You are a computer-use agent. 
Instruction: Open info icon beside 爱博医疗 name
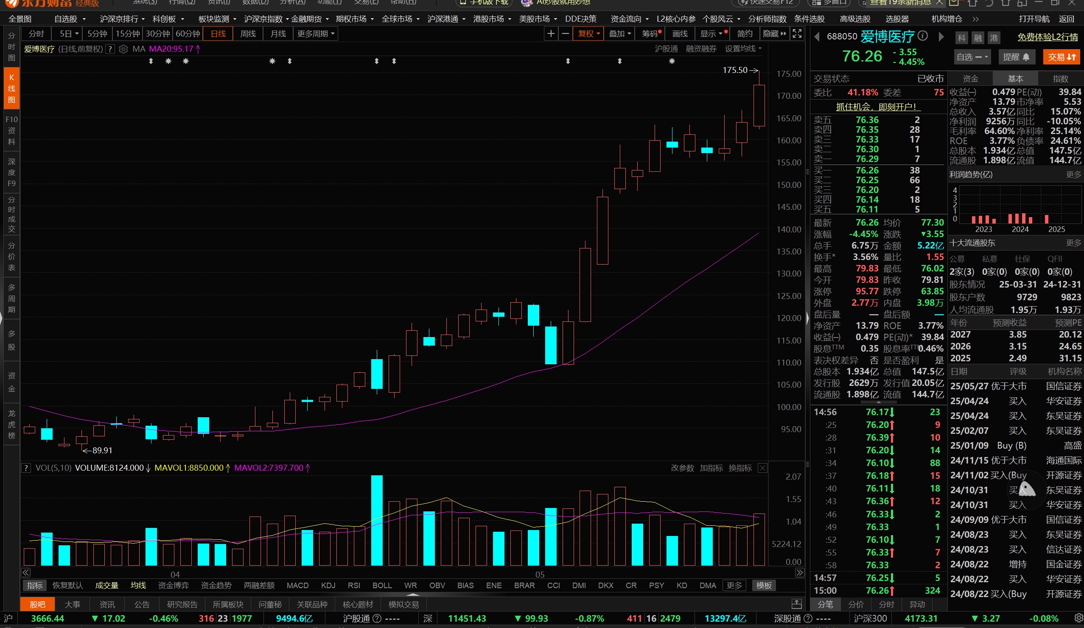pyautogui.click(x=923, y=36)
